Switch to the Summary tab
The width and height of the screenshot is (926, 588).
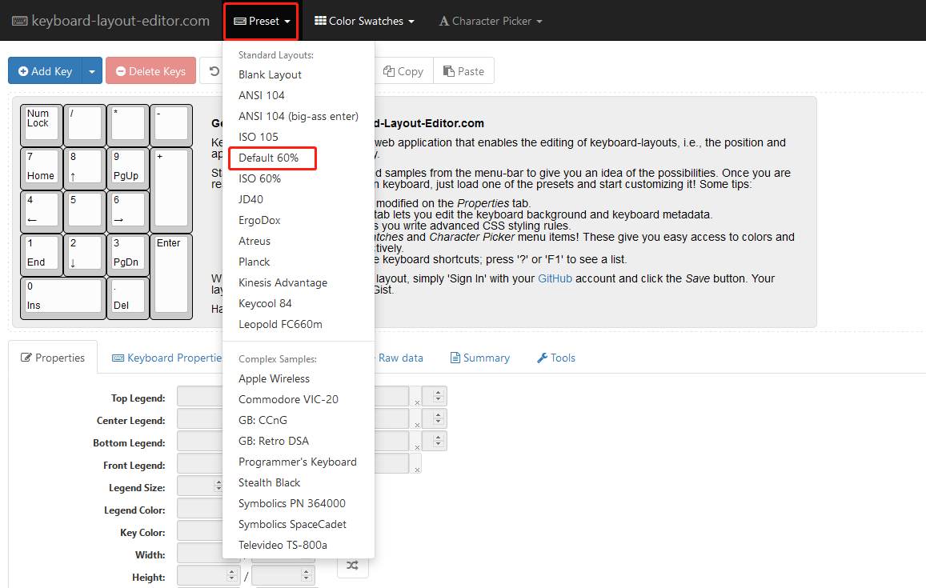click(x=480, y=358)
